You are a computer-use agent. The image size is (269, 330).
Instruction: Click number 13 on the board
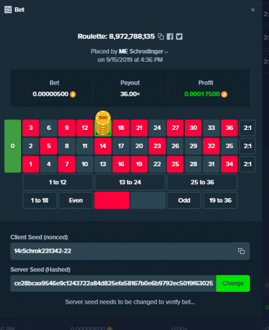coord(103,164)
